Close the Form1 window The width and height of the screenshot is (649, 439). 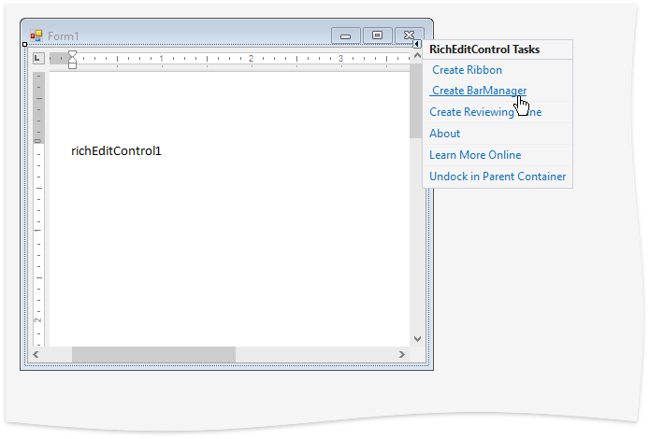click(410, 35)
